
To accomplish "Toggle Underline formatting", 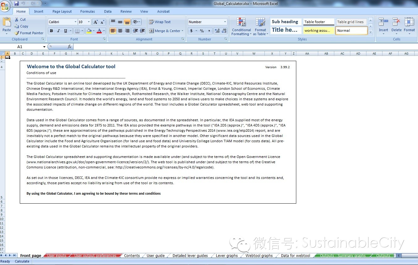I will click(65, 31).
